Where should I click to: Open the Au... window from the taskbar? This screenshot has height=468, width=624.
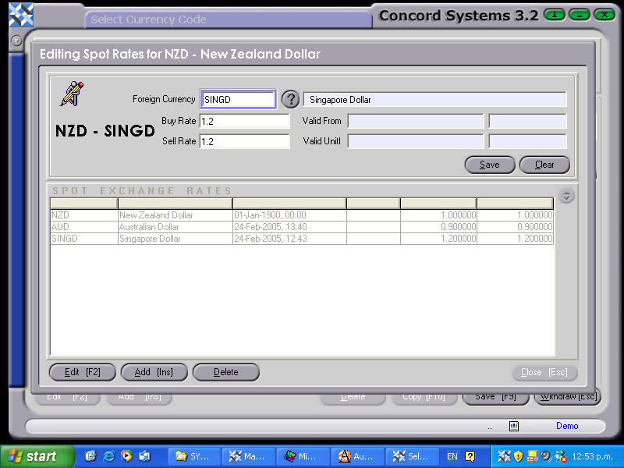click(x=358, y=456)
